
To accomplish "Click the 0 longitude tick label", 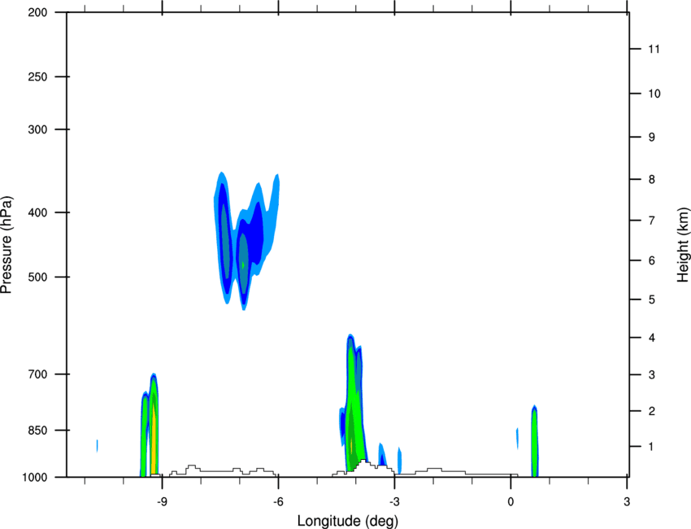I will tap(511, 501).
